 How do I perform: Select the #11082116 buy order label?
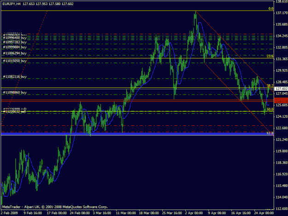[x=15, y=77]
